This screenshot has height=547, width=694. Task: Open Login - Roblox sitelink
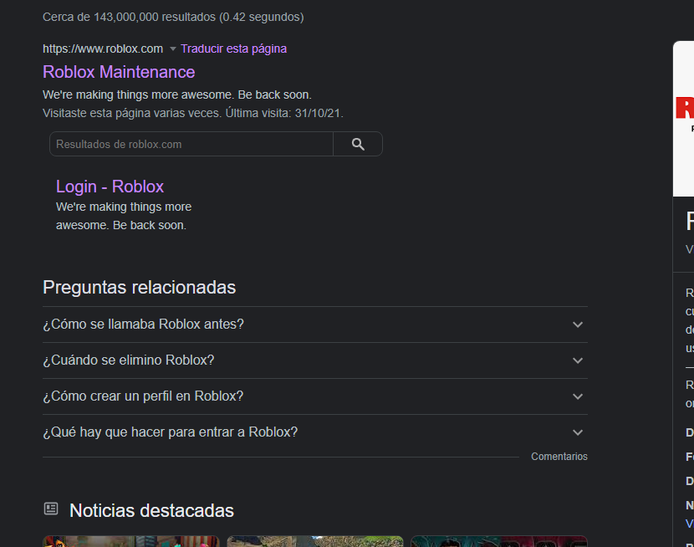pyautogui.click(x=110, y=187)
